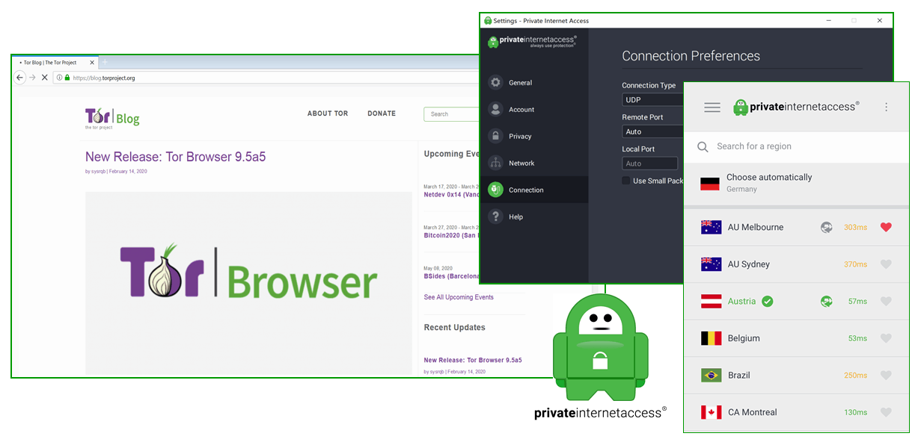Open Bitcoin2020 event link

(451, 235)
